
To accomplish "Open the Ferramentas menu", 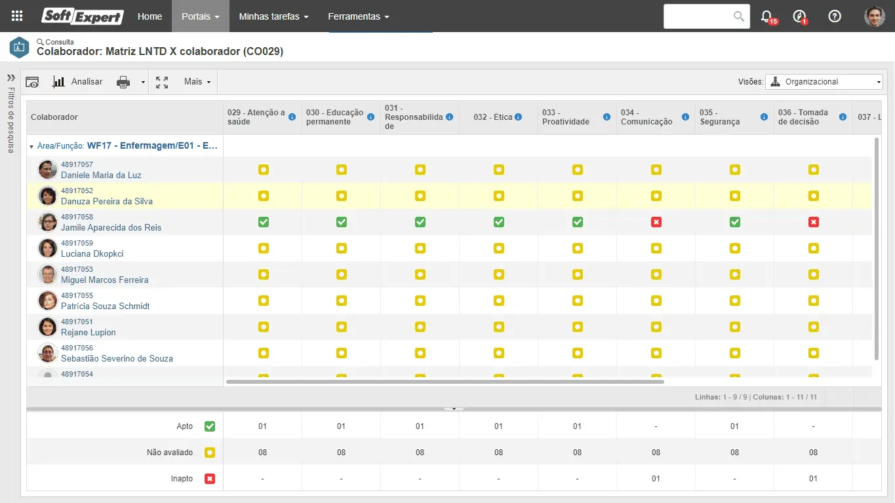I will [359, 16].
